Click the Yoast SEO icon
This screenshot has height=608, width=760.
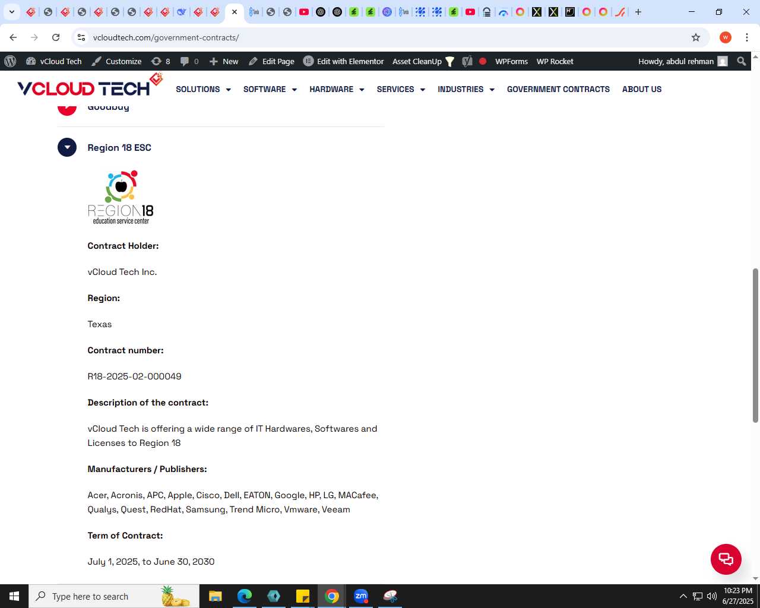tap(467, 61)
